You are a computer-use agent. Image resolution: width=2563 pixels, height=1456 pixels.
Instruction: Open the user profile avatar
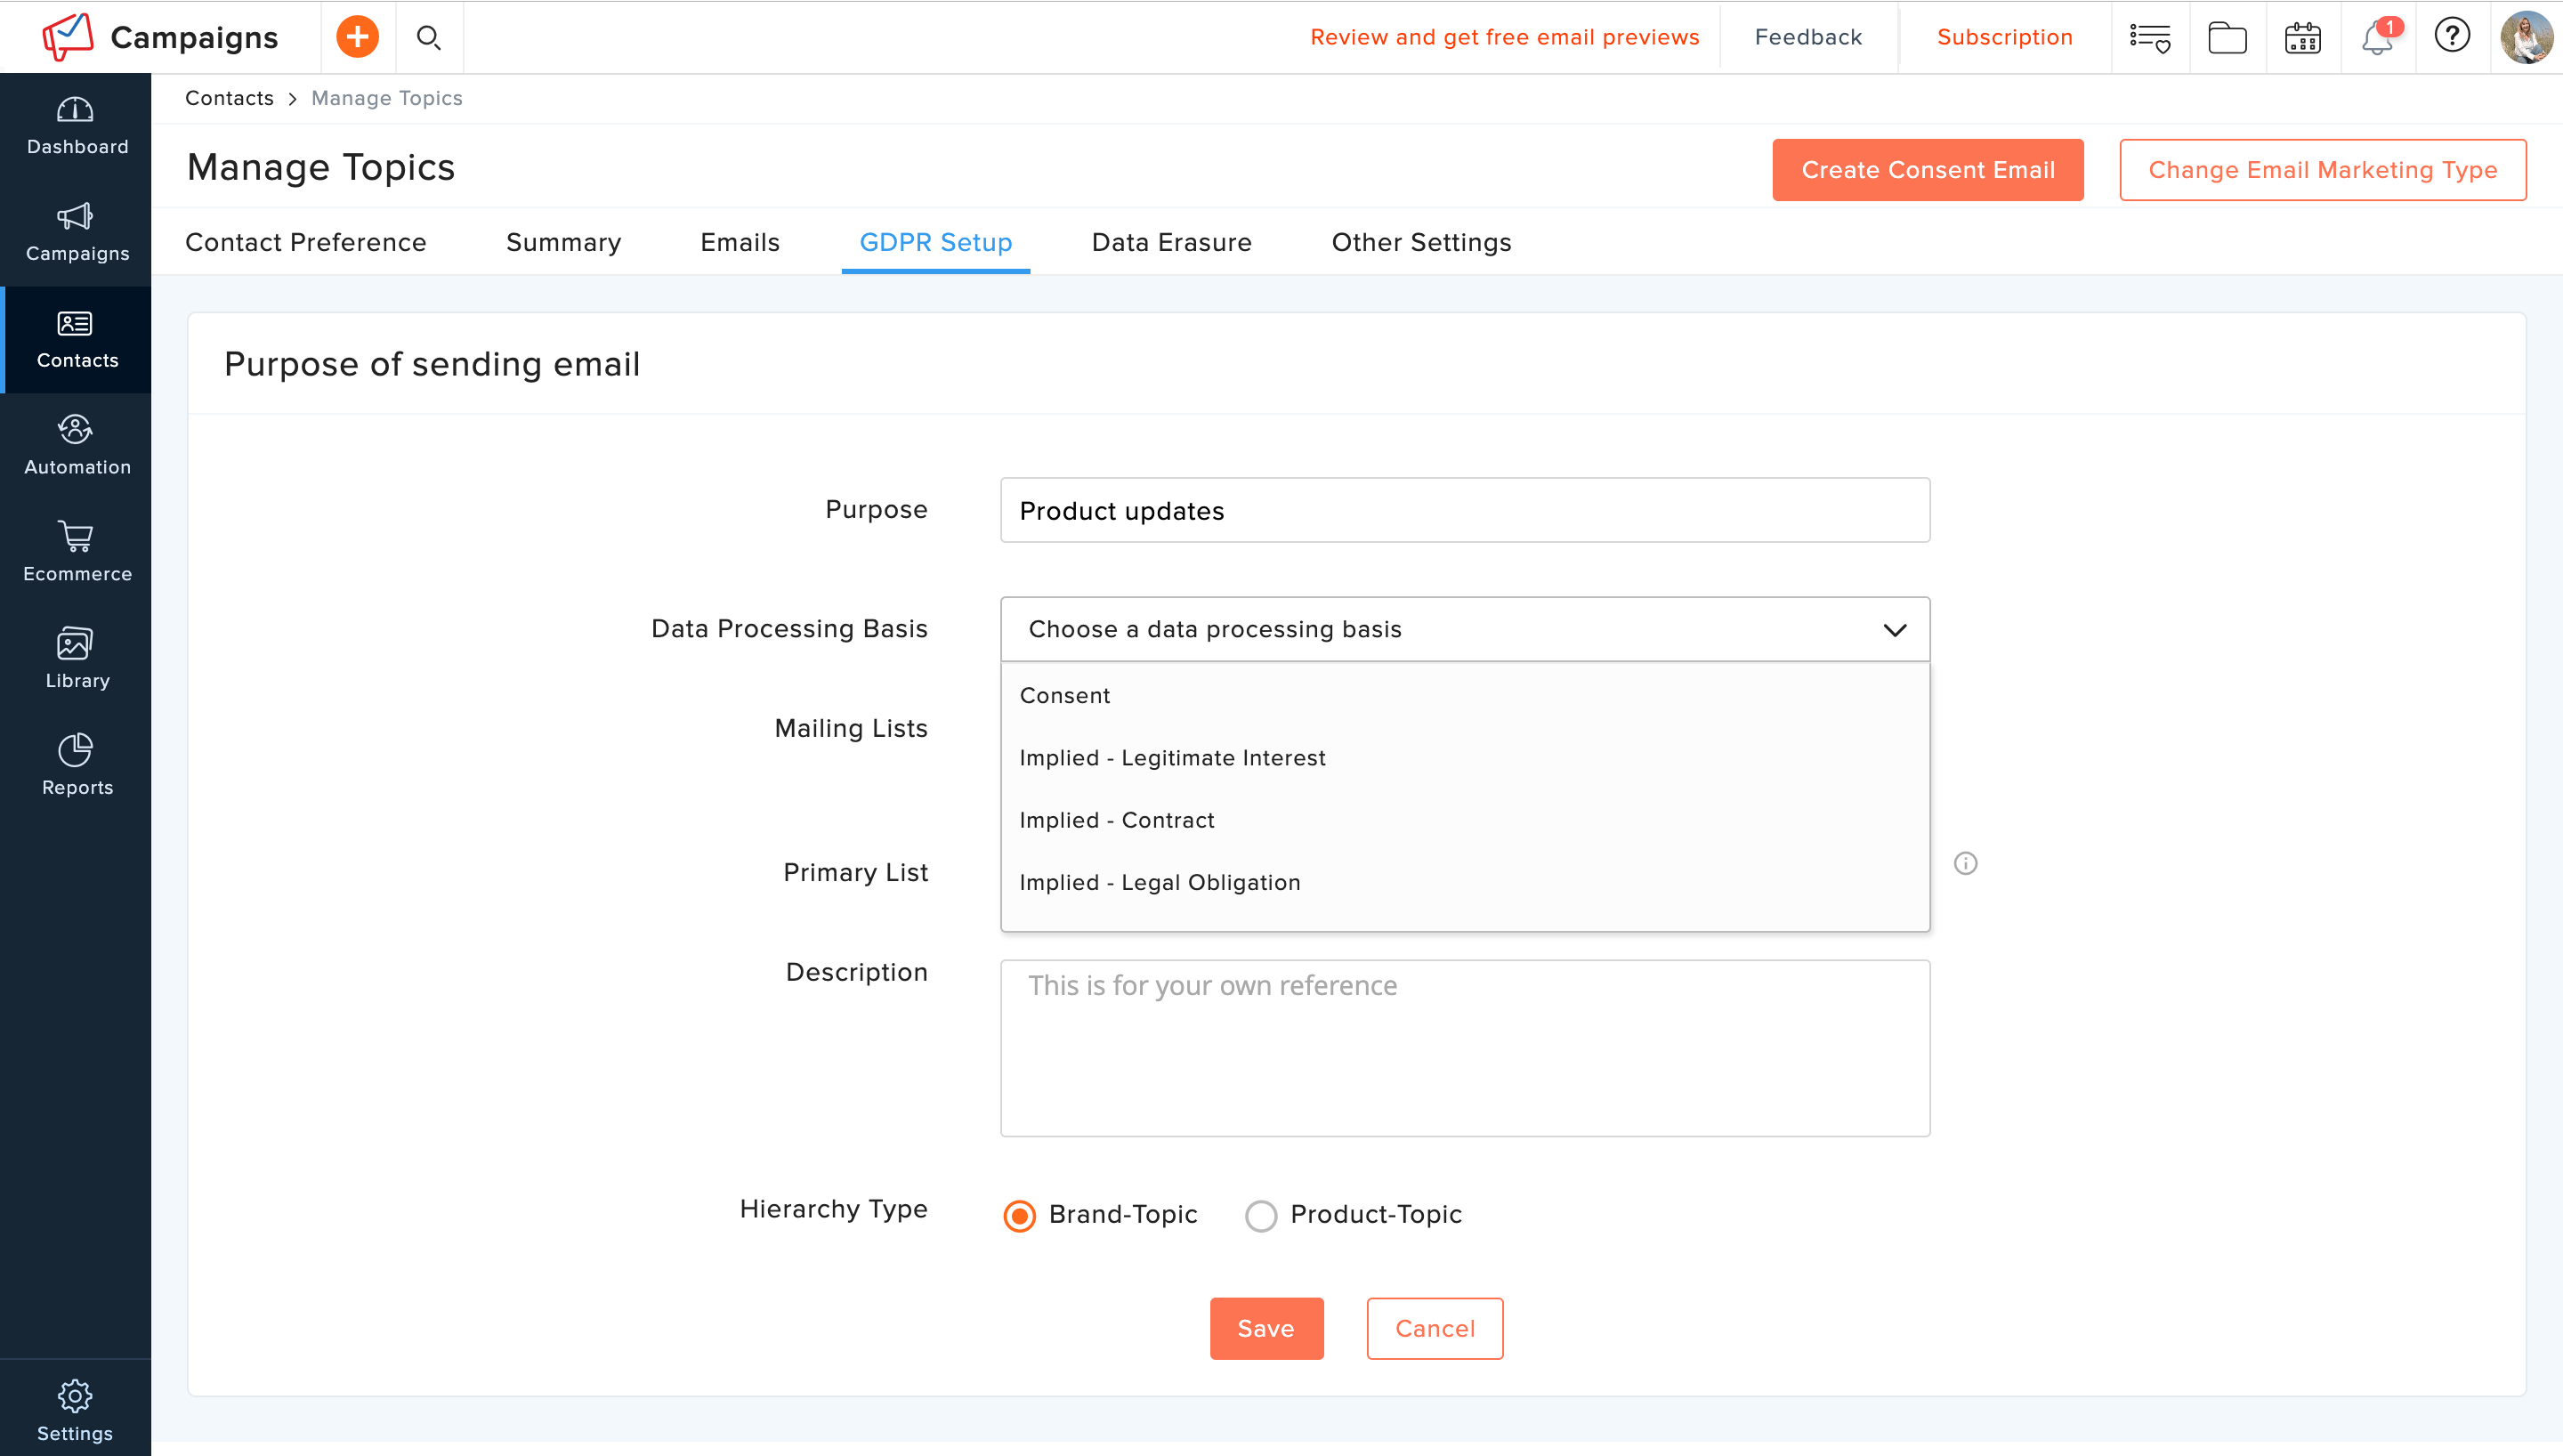click(x=2527, y=37)
